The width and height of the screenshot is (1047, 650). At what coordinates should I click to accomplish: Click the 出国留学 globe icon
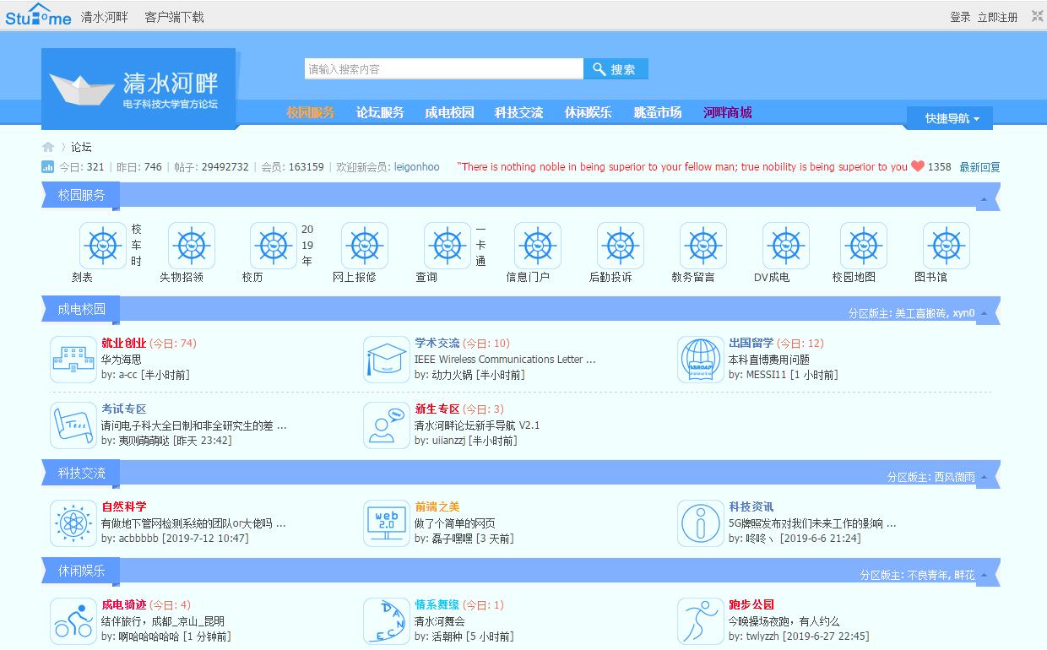[x=700, y=360]
